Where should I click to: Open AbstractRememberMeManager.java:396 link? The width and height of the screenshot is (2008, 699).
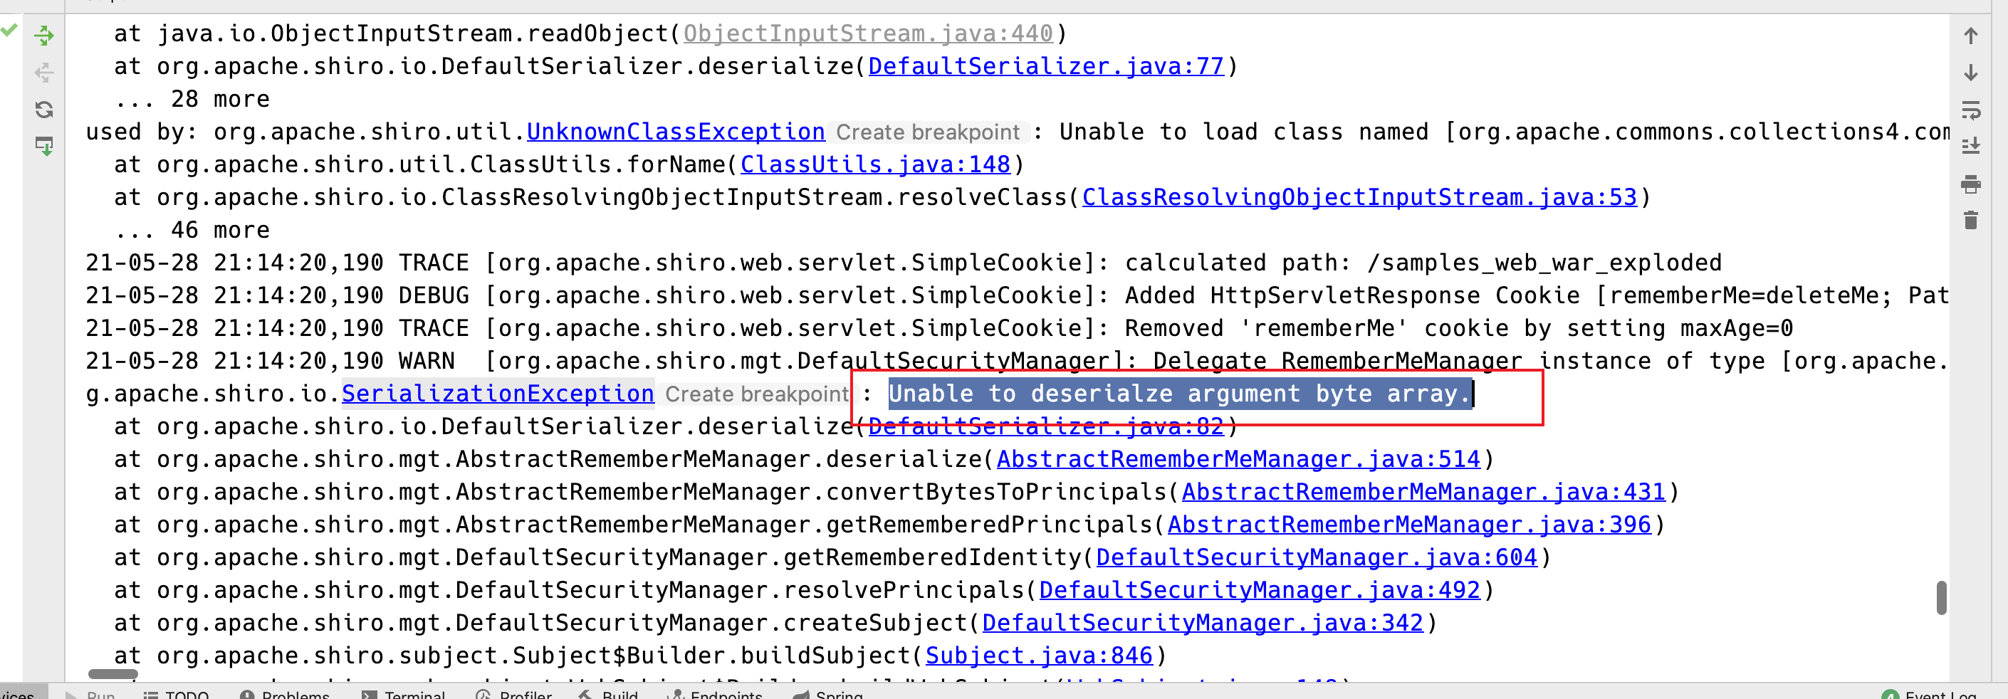click(1409, 525)
